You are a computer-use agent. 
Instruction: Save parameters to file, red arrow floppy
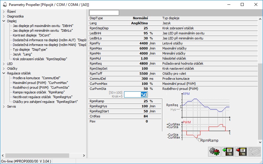click(x=241, y=152)
